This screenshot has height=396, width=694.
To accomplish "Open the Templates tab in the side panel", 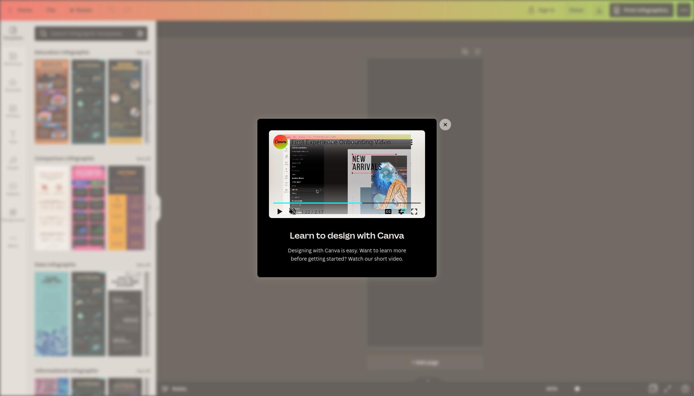I will [x=13, y=33].
